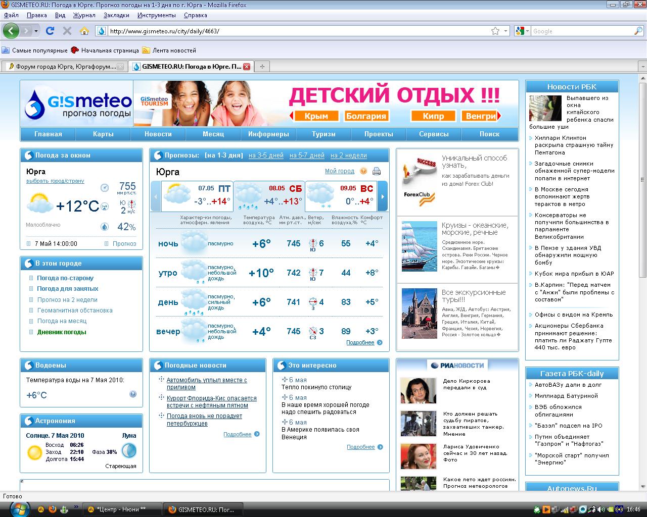The image size is (647, 517).
Task: Click the Firefox home page icon
Action: coord(84,31)
